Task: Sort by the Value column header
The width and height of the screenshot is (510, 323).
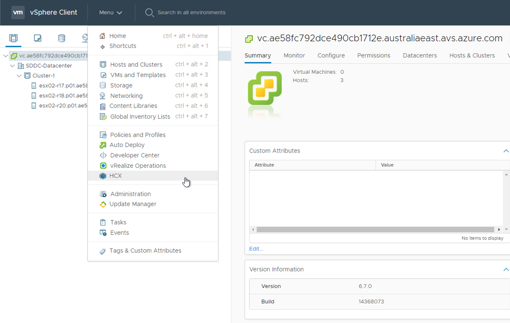Action: click(443, 165)
